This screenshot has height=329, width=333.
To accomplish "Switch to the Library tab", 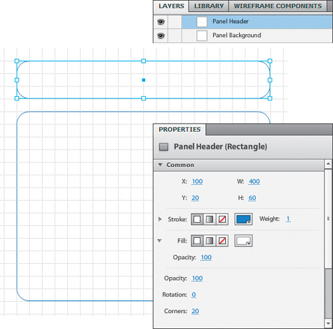I will 208,6.
